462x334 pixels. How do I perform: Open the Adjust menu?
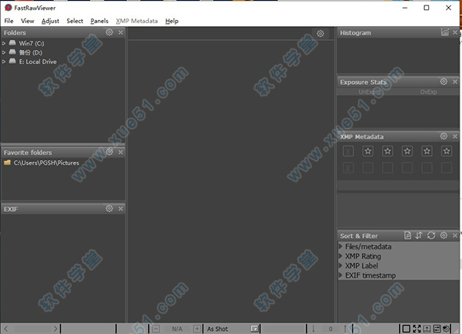[x=50, y=21]
